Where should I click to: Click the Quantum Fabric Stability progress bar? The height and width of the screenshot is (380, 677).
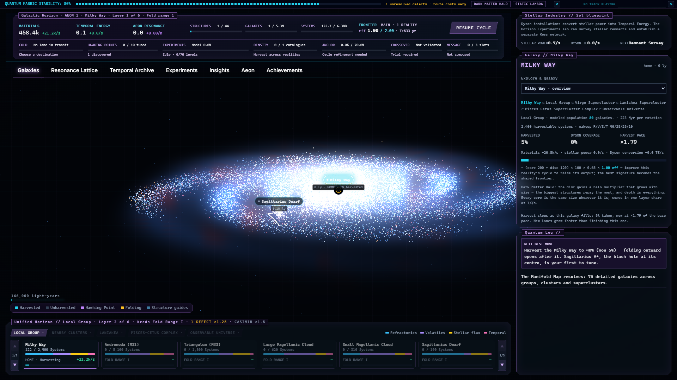tap(228, 4)
